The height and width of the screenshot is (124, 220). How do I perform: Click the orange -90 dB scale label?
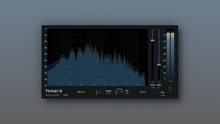[x=45, y=85]
